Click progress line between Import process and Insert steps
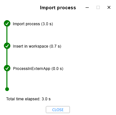Viewport: 116px width, 115px height. (7, 34)
